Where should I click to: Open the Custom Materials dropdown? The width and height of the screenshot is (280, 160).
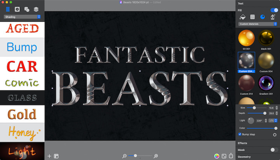(x=257, y=24)
